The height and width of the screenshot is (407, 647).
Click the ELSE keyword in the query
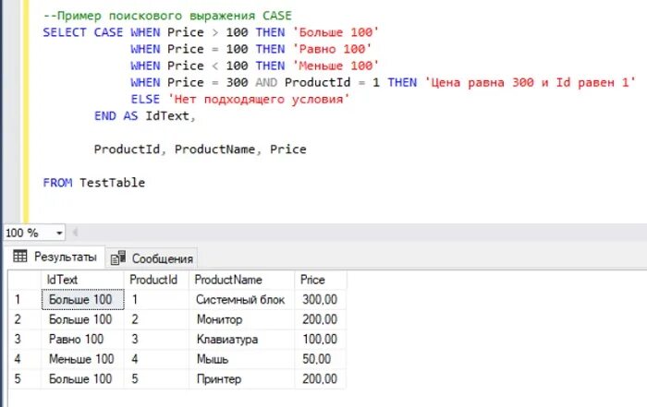pos(145,100)
